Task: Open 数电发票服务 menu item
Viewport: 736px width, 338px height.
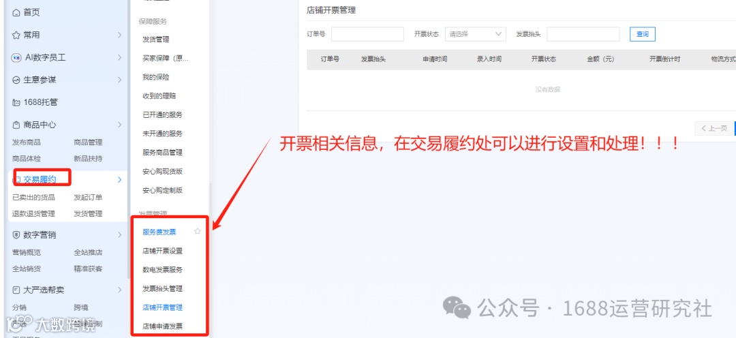Action: pyautogui.click(x=162, y=270)
